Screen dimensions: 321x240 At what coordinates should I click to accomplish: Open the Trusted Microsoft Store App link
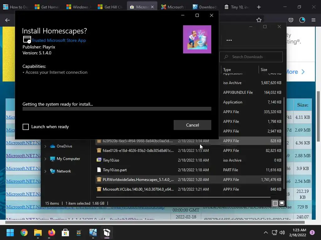tap(59, 40)
